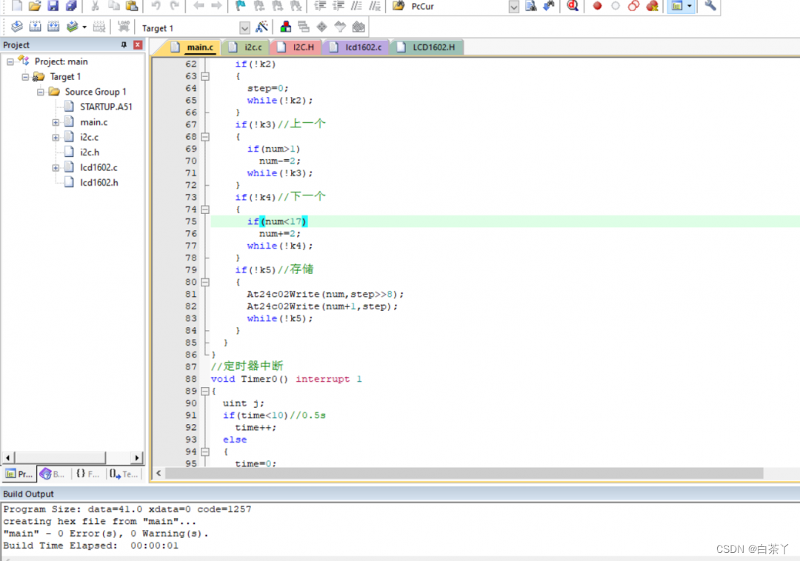The height and width of the screenshot is (561, 800).
Task: Collapse the Source Group 1 folder
Action: point(41,92)
